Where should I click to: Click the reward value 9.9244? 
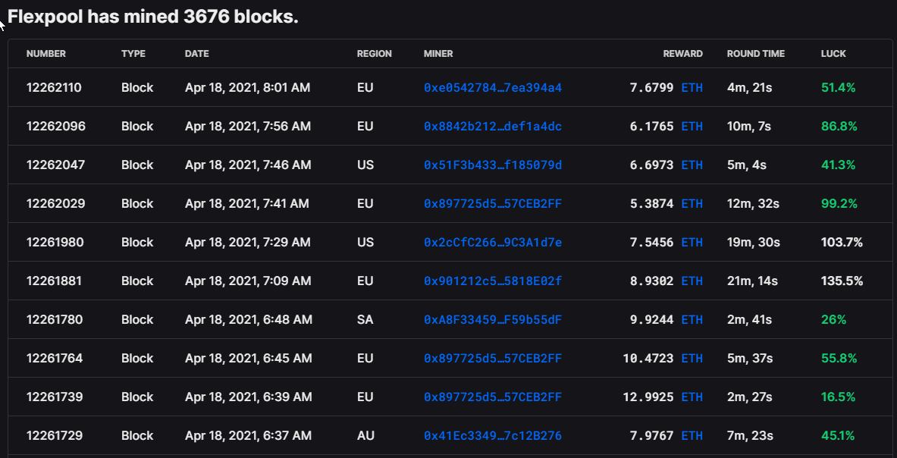coord(651,320)
